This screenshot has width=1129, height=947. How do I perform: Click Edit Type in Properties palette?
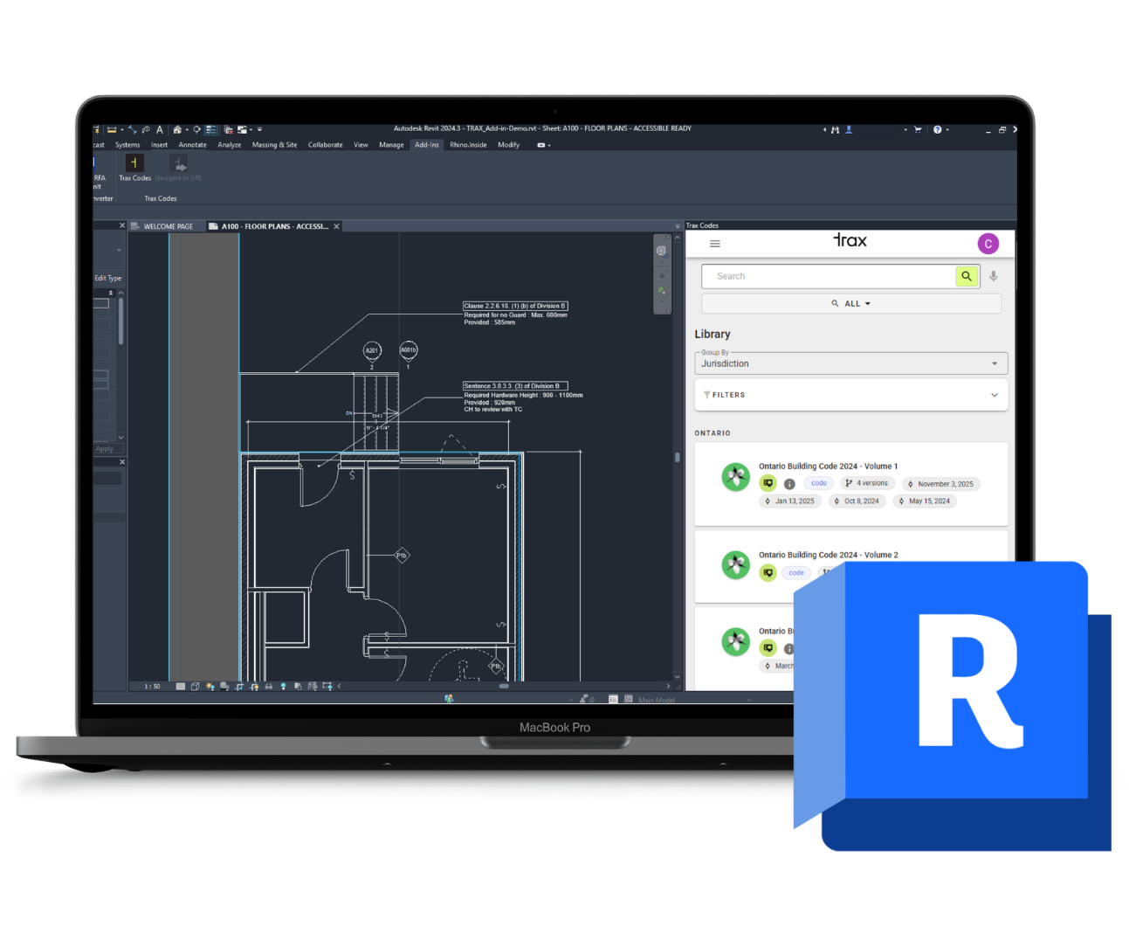pyautogui.click(x=108, y=278)
